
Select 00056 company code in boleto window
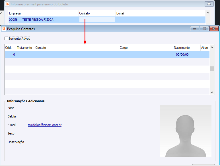tap(13, 20)
